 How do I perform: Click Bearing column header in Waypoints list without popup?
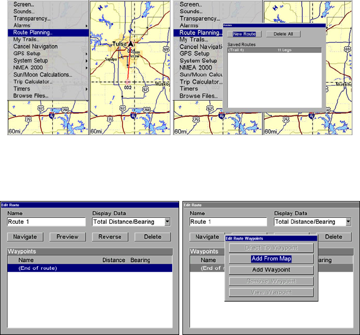coord(140,260)
